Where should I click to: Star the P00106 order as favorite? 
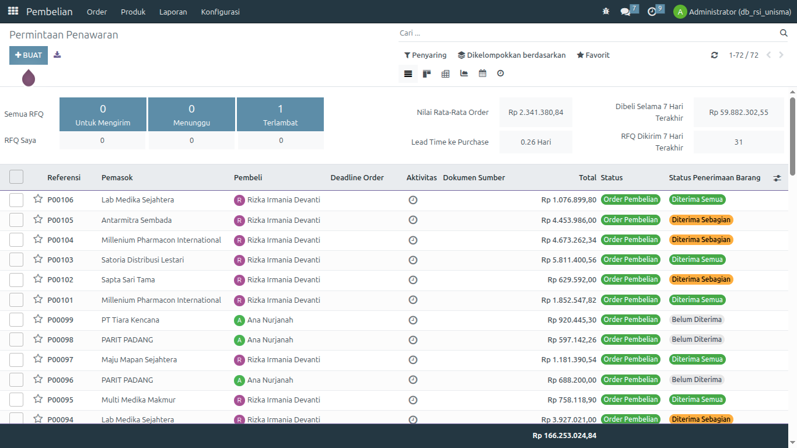point(38,199)
